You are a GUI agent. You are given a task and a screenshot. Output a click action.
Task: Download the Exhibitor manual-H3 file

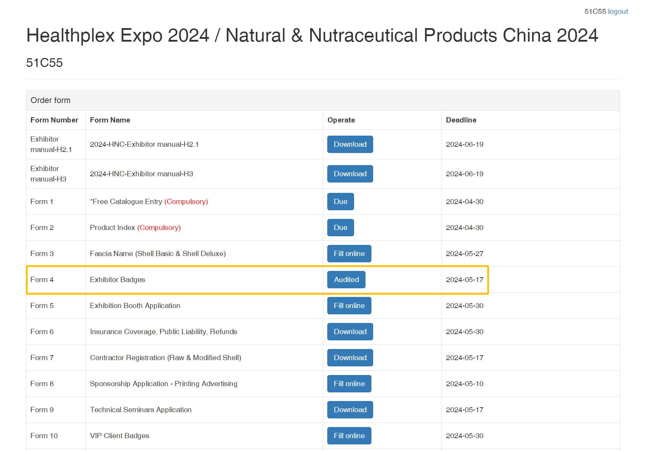coord(350,174)
